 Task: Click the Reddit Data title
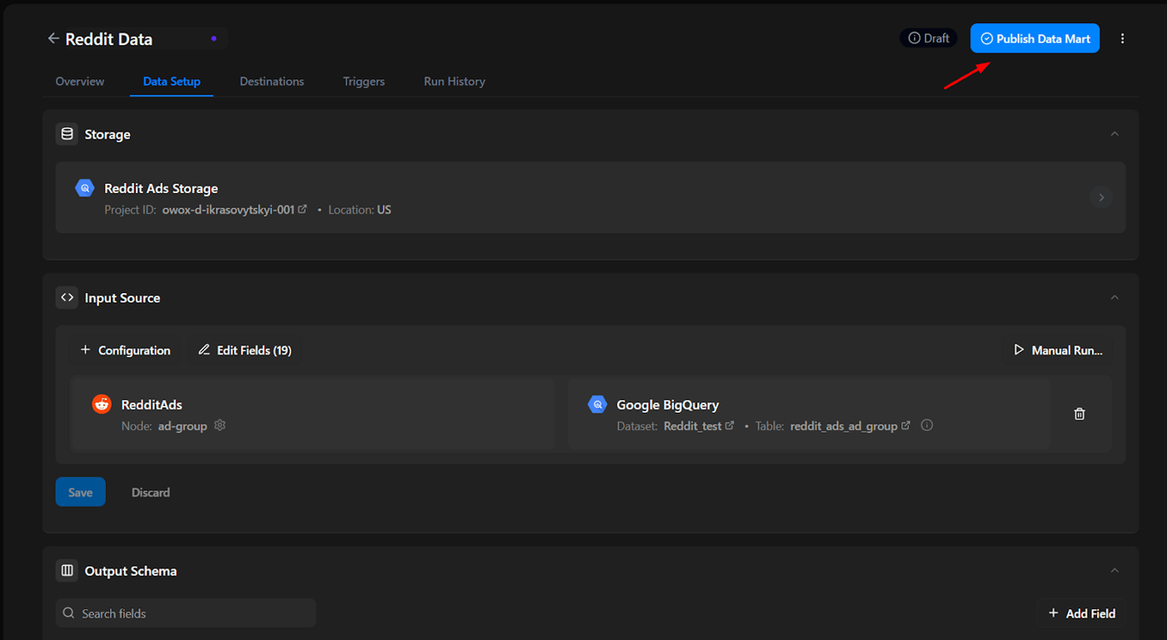pos(108,38)
